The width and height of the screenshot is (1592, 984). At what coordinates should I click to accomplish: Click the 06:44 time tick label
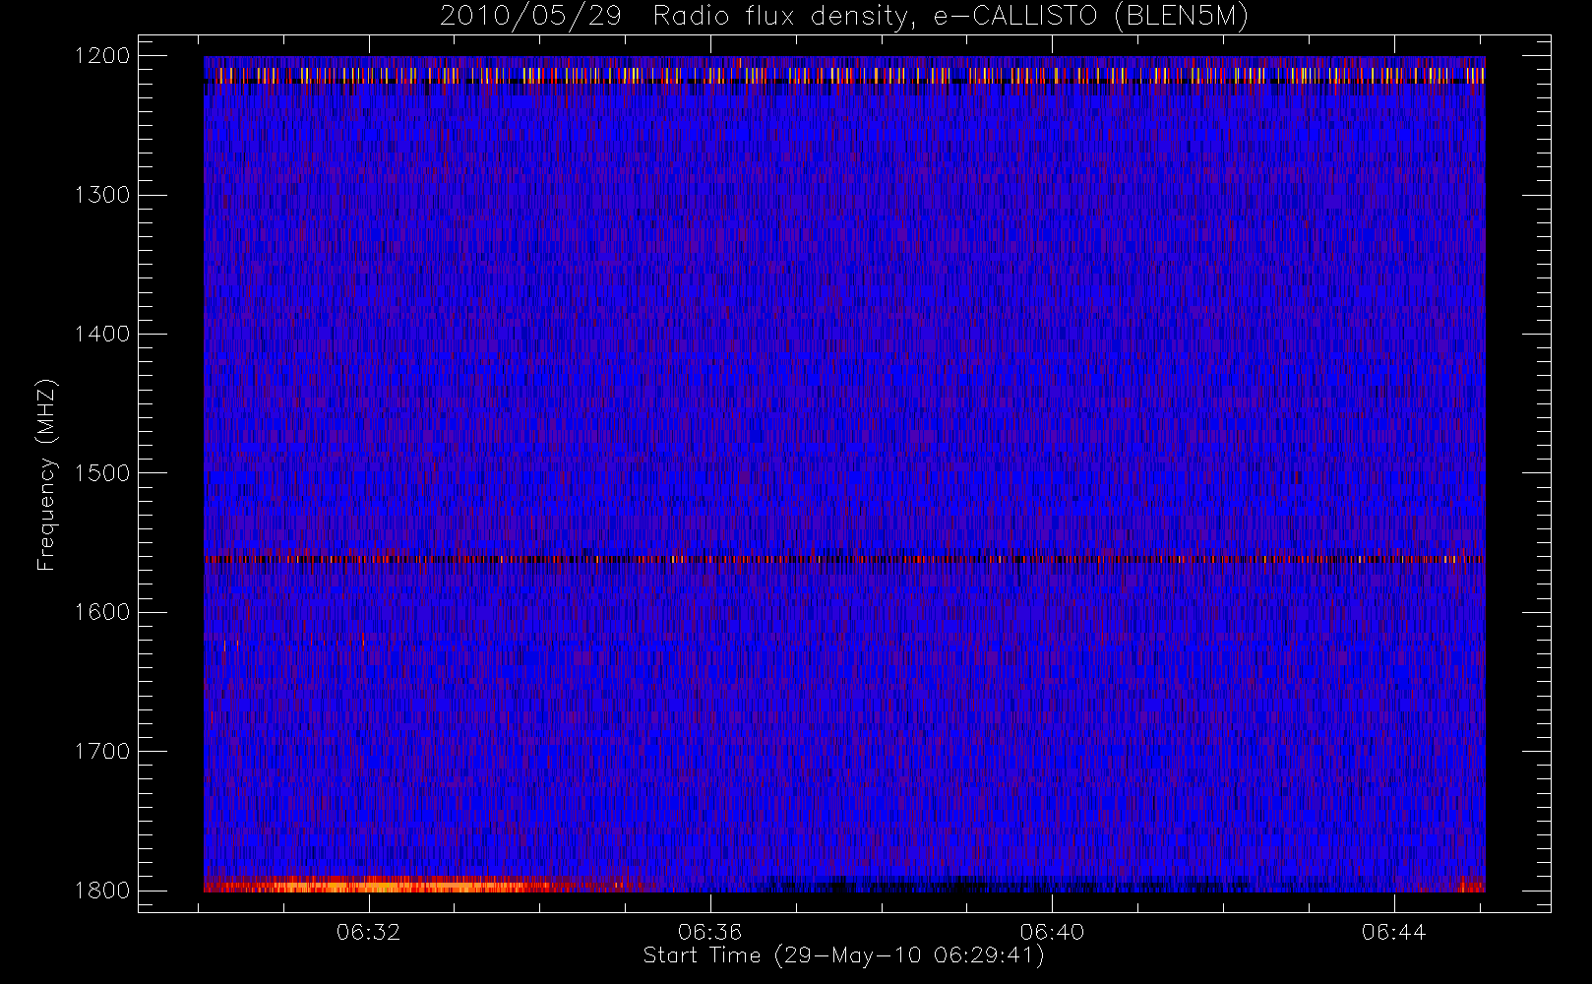1394,932
